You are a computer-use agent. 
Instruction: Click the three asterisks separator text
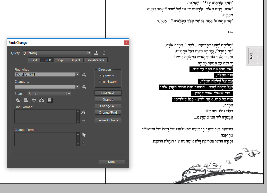tap(230, 32)
